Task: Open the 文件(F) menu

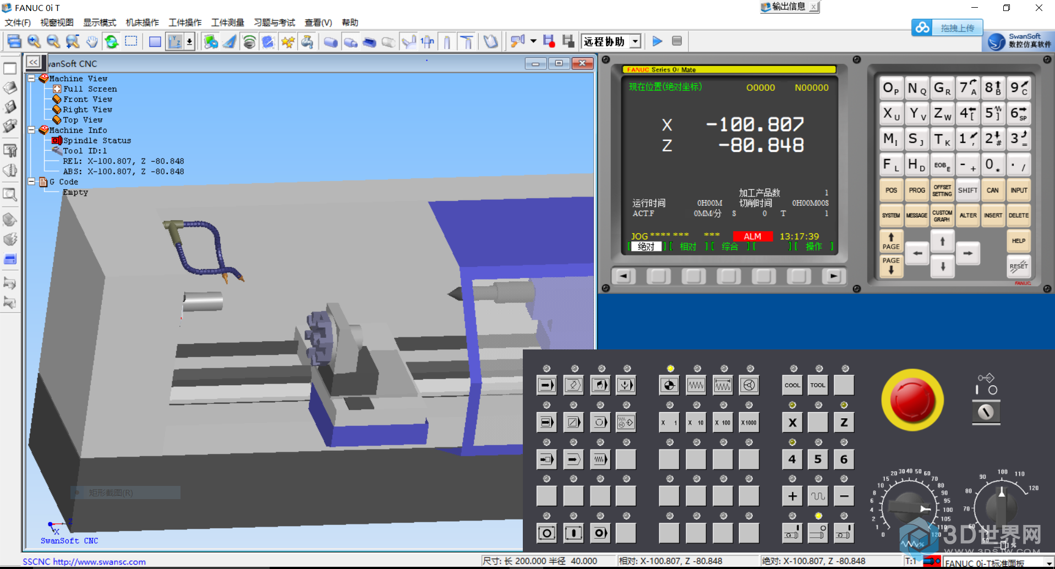Action: coord(18,23)
